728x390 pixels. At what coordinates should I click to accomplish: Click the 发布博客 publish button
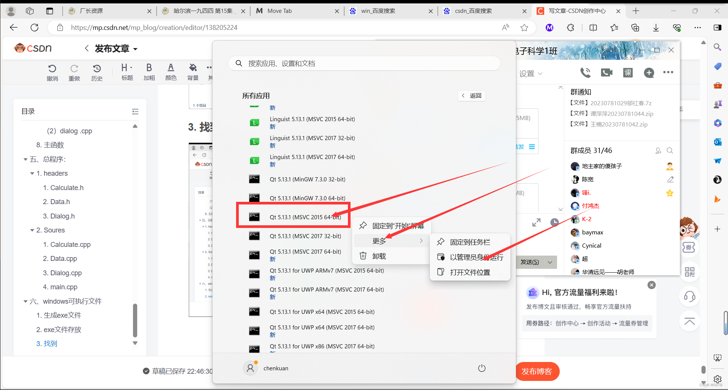point(537,371)
